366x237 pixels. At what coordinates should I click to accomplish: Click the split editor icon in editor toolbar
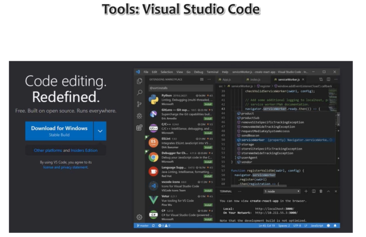(x=329, y=79)
